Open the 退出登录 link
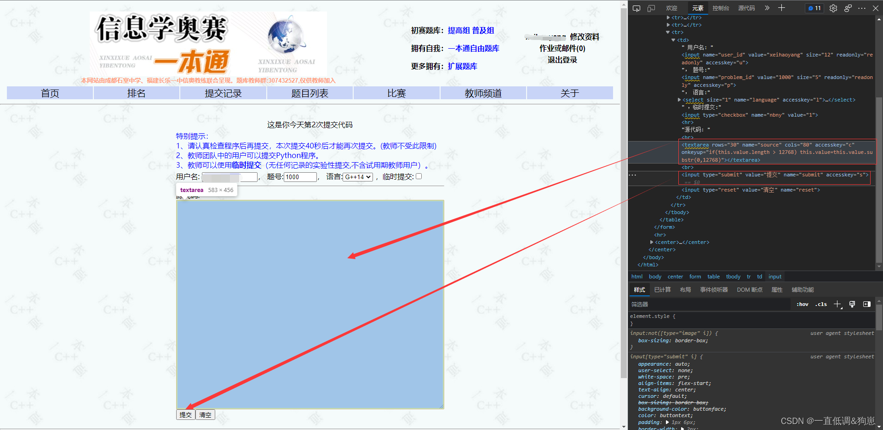883x430 pixels. point(562,60)
